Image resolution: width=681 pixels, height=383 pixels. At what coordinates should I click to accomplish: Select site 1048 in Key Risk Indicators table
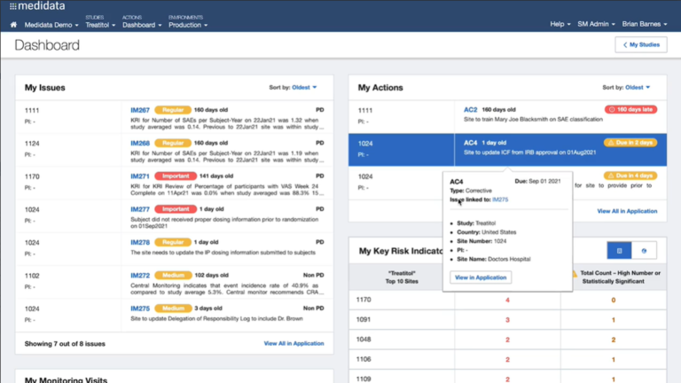364,340
